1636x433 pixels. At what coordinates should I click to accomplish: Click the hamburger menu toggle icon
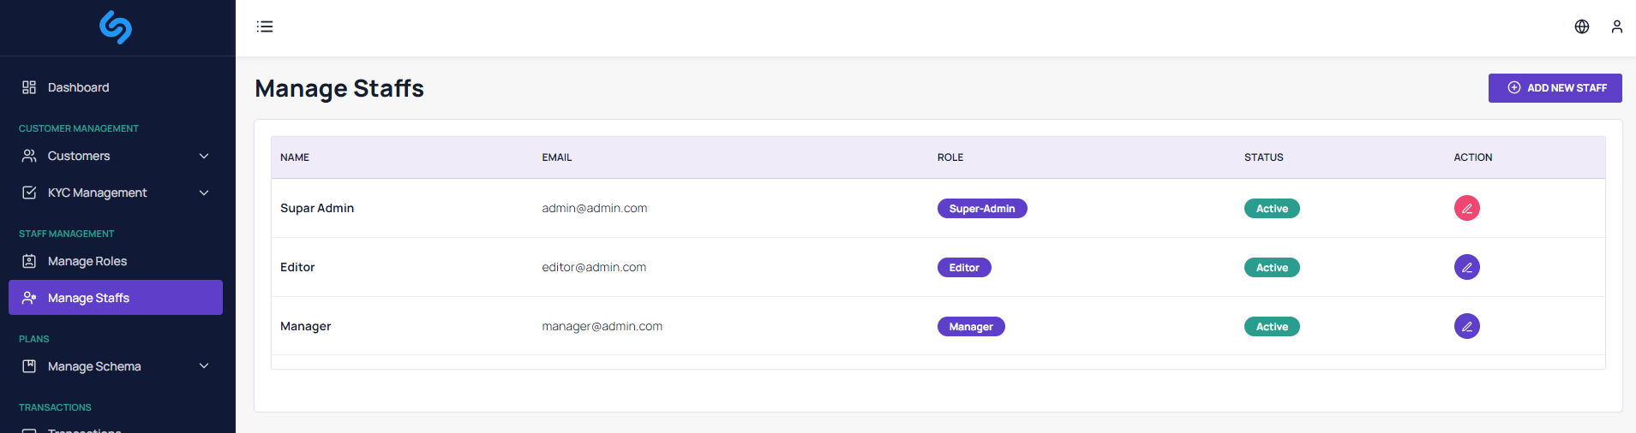pyautogui.click(x=265, y=27)
